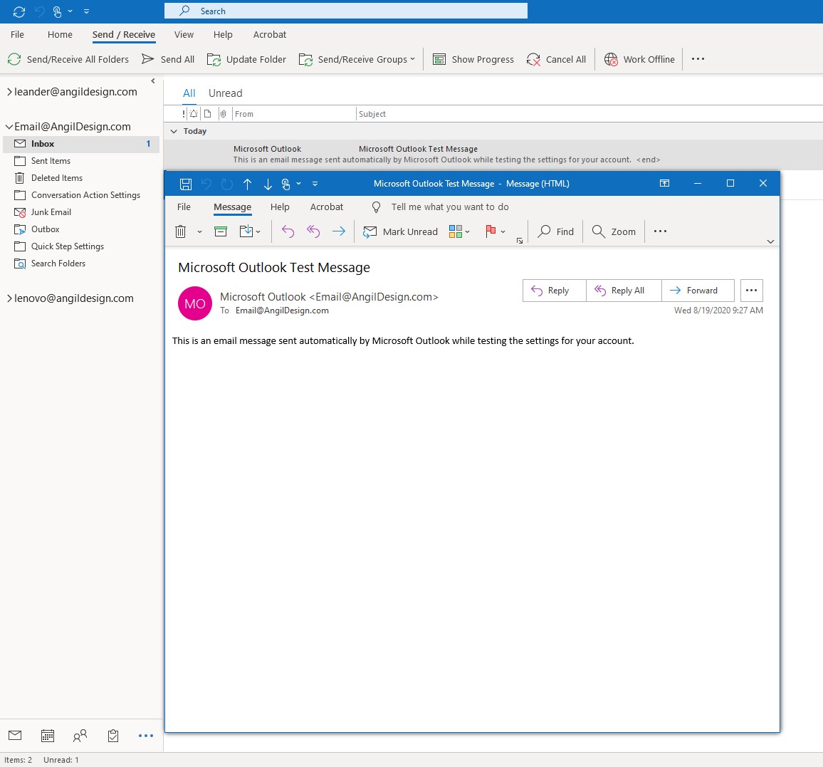Click the main Search box
The image size is (823, 767).
346,11
